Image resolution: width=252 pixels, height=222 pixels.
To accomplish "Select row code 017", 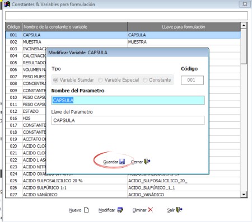I will coord(13,125).
